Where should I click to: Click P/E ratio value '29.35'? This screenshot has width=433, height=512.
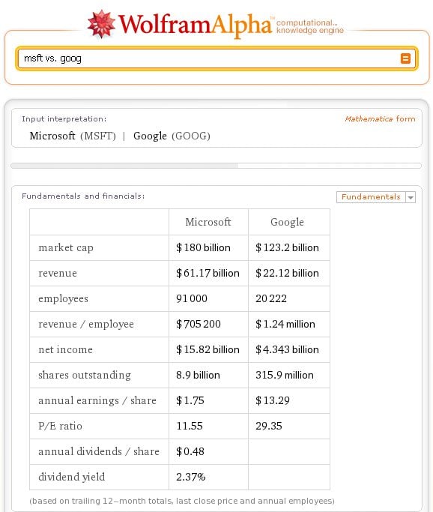pyautogui.click(x=269, y=426)
